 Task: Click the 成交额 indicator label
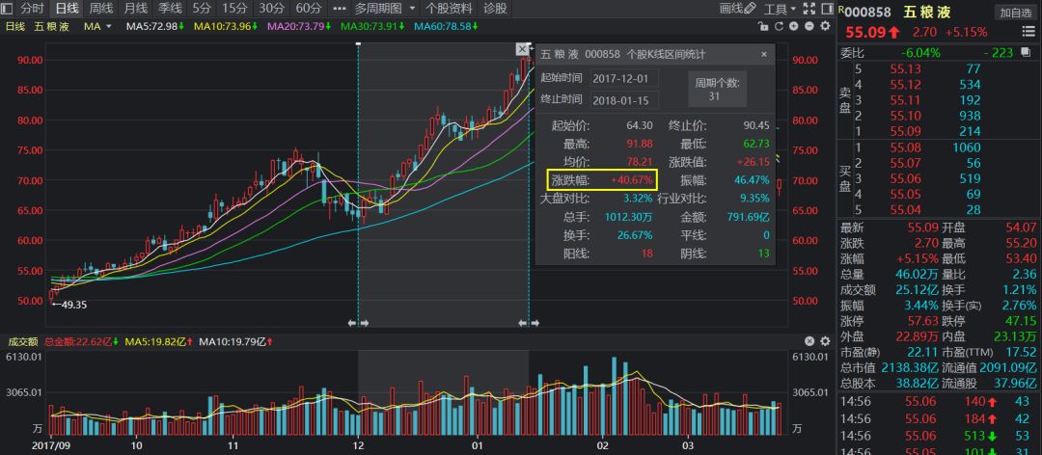(x=22, y=341)
